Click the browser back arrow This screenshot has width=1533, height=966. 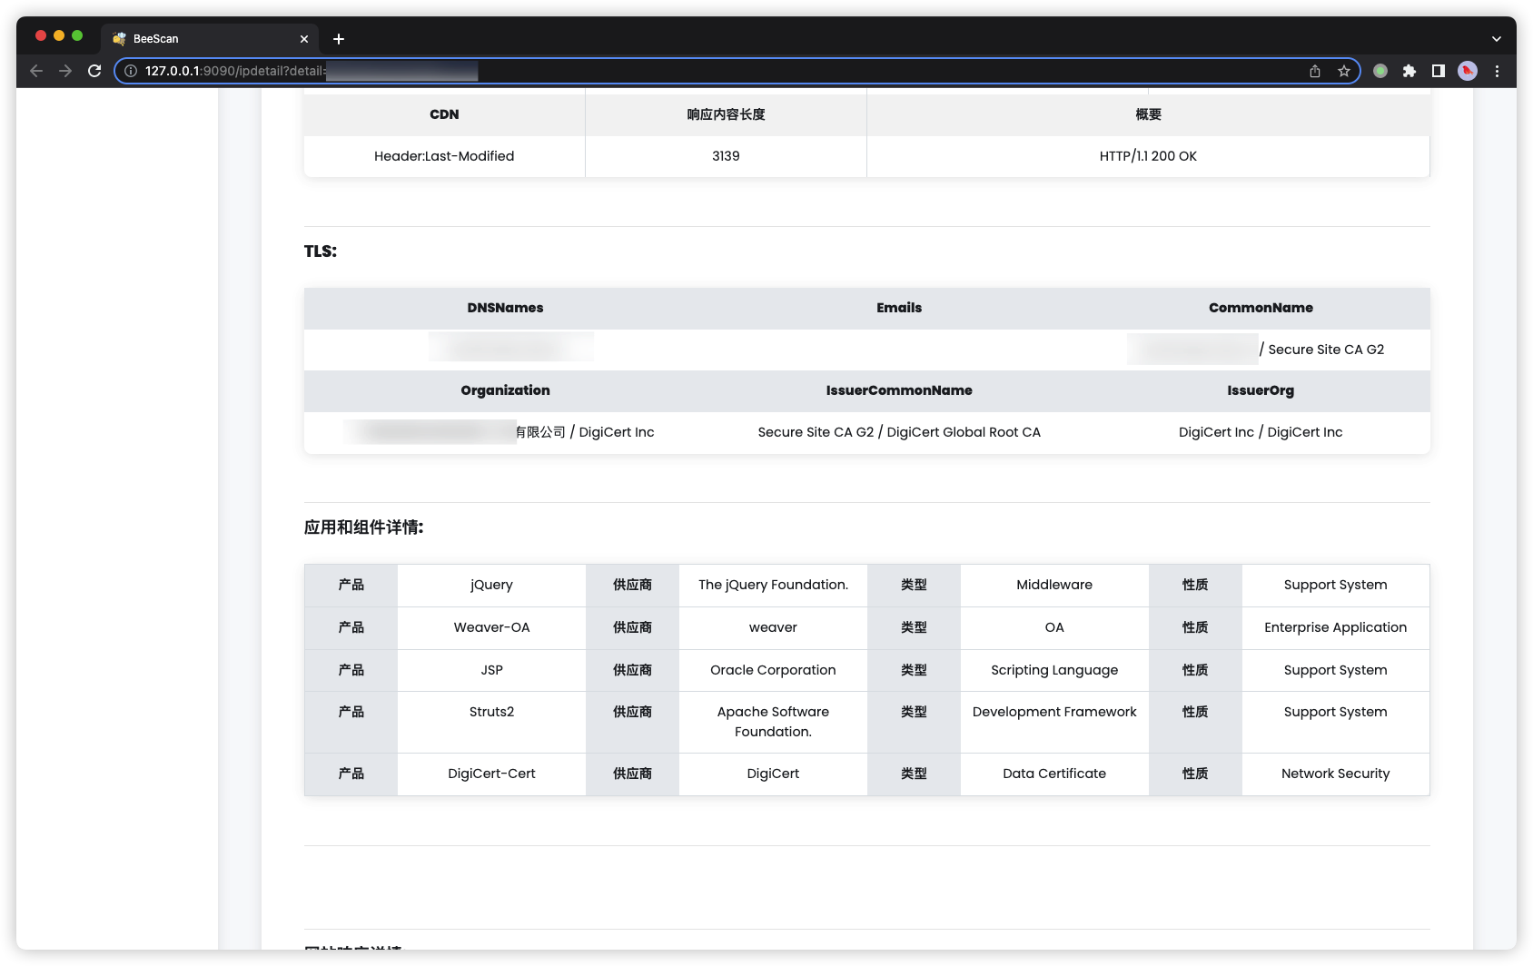[36, 71]
